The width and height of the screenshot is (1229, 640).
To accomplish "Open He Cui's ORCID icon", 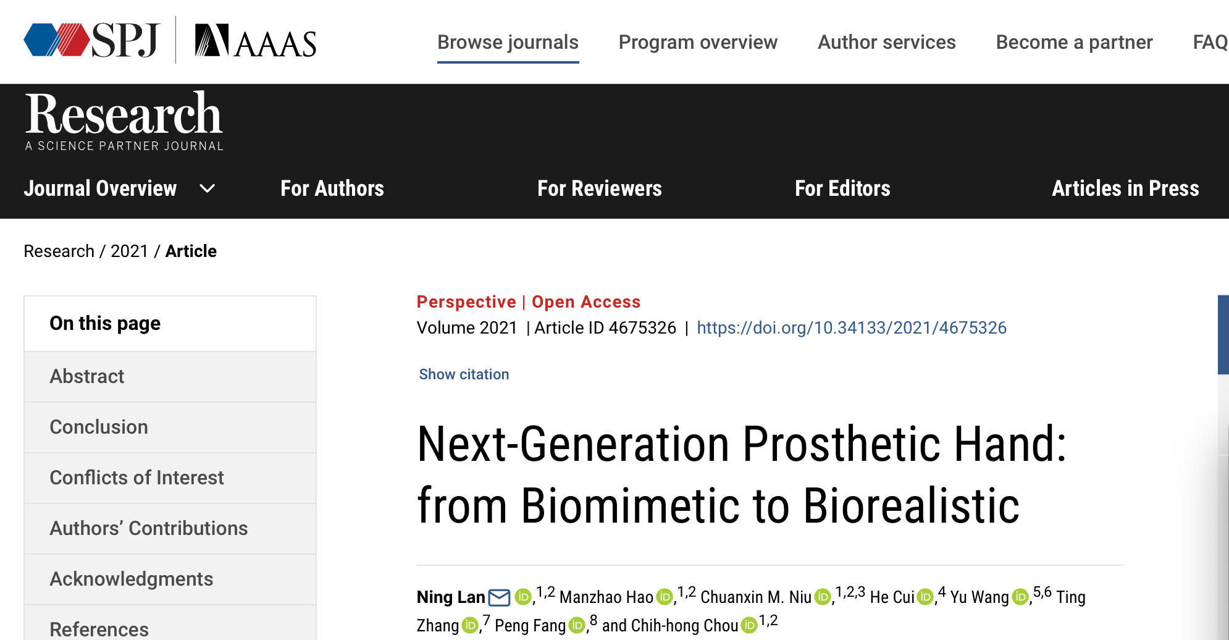I will [x=925, y=597].
